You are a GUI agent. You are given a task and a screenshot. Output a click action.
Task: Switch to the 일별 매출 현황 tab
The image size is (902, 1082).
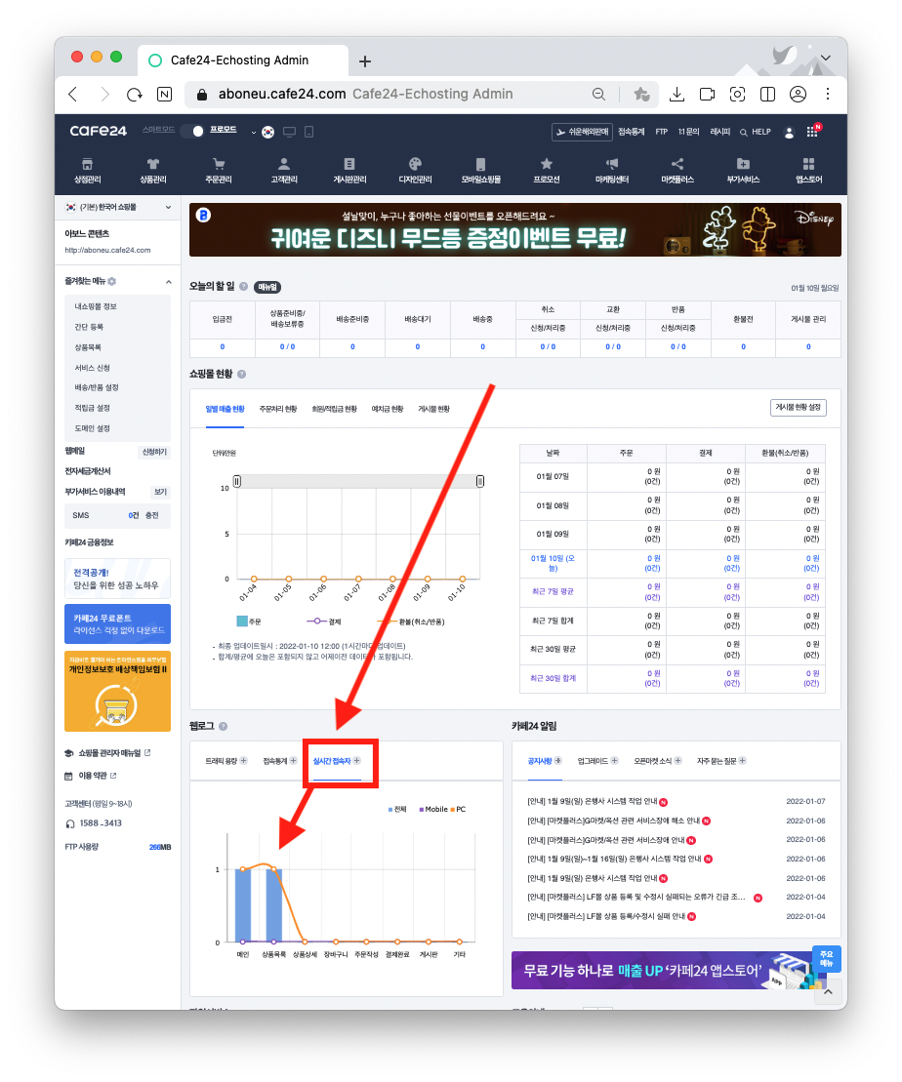[x=225, y=409]
